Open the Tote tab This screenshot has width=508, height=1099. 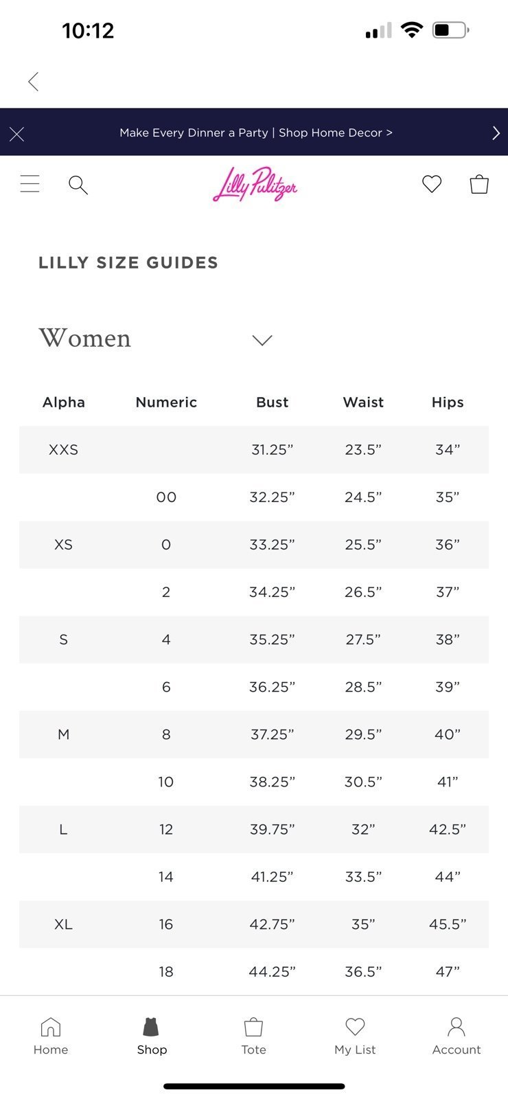pos(253,1036)
